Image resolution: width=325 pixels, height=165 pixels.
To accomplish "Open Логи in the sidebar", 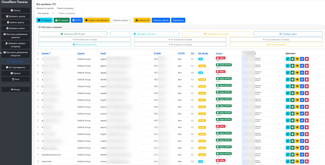I will 15,79.
